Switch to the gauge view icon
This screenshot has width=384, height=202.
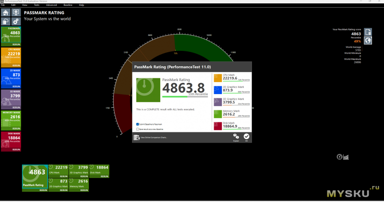339,157
